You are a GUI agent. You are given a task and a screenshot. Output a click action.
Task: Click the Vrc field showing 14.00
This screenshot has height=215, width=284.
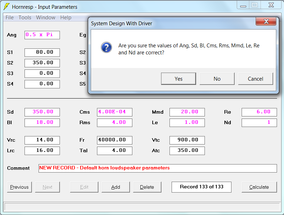pyautogui.click(x=42, y=140)
